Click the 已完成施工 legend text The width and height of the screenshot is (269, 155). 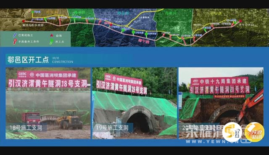26,35
